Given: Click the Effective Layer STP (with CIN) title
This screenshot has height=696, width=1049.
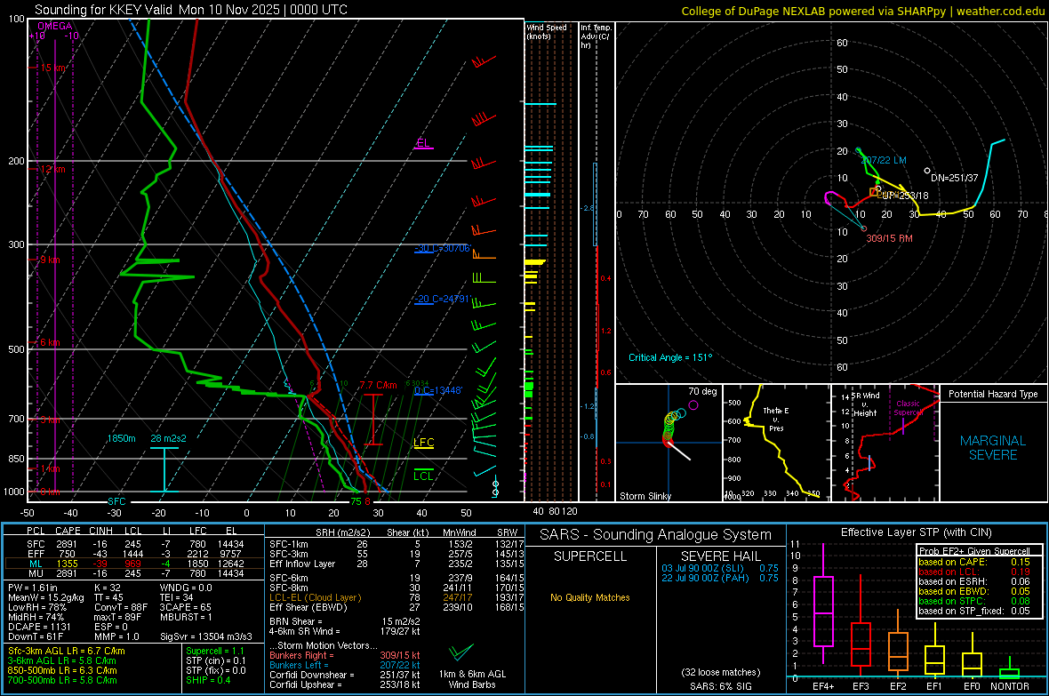Looking at the screenshot, I should (x=916, y=532).
